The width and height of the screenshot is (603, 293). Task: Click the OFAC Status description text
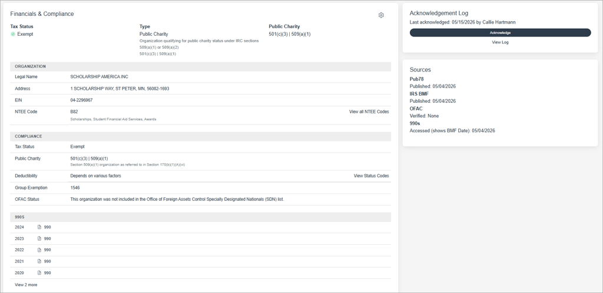(177, 199)
